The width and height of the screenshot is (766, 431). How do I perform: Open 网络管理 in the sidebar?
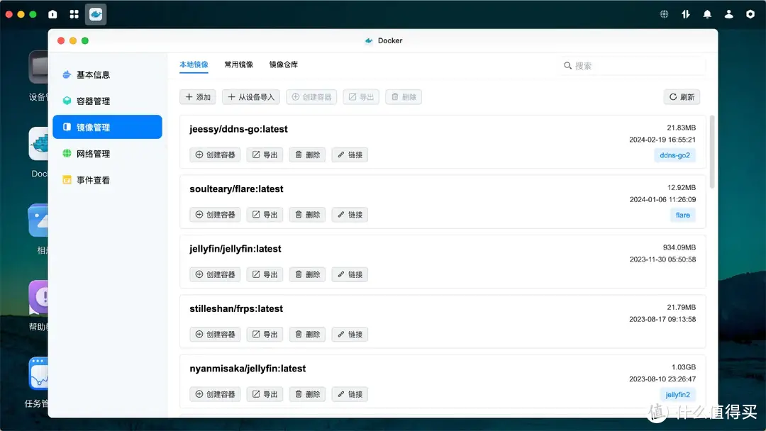pos(108,154)
